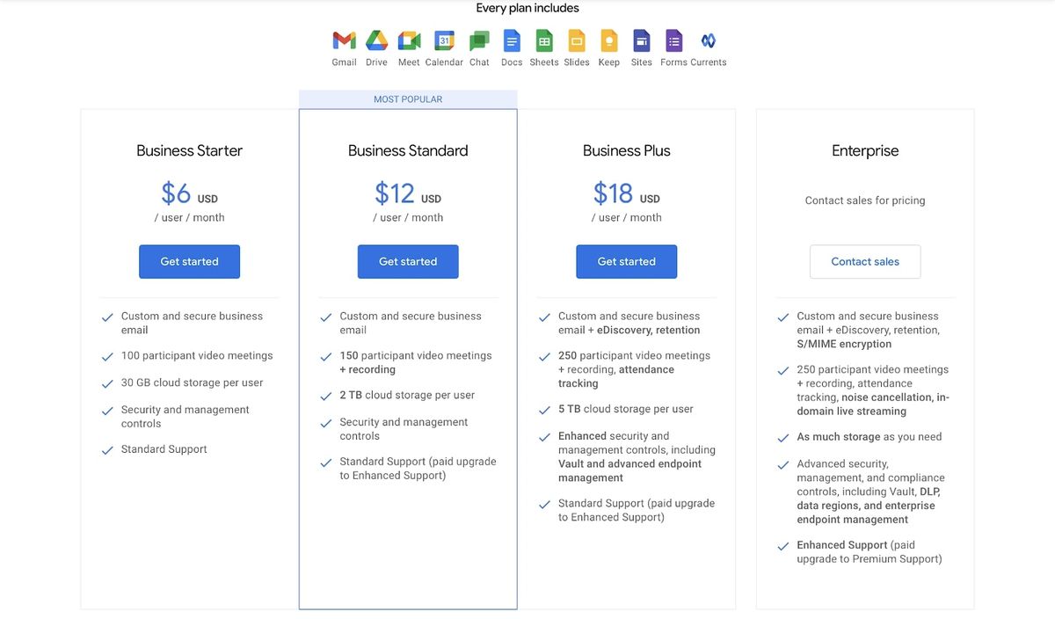Click Get started under Business Starter

coord(189,261)
